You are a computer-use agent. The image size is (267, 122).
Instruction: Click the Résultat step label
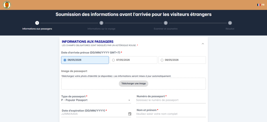pyautogui.click(x=230, y=29)
